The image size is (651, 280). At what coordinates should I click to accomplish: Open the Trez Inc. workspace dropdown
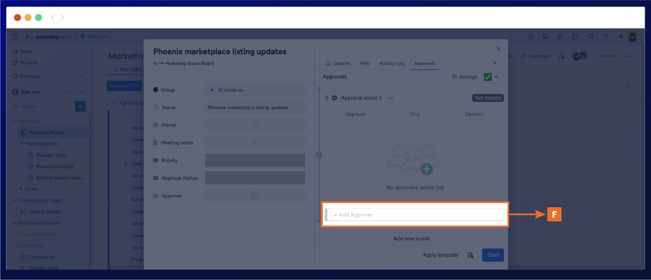[67, 92]
